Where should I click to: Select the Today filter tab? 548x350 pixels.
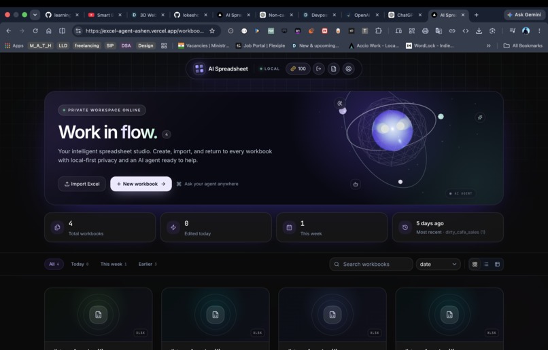point(80,264)
